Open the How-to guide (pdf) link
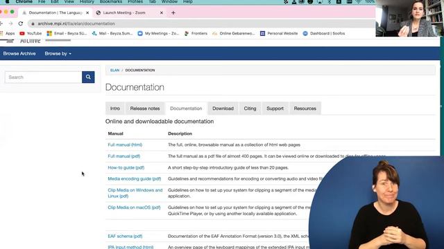 click(x=126, y=167)
